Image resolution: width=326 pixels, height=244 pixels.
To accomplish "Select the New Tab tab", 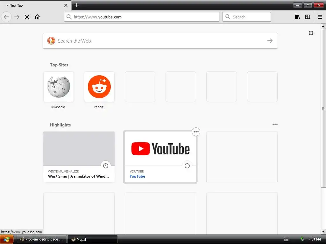I will 35,5.
